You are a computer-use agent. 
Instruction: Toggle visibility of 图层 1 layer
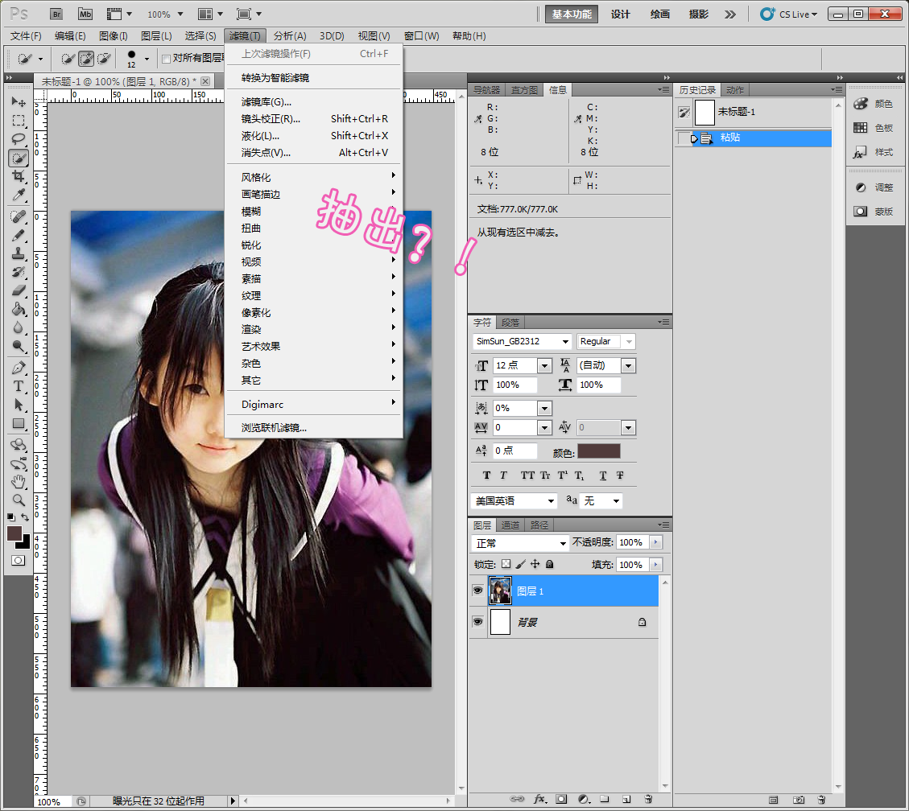click(477, 591)
